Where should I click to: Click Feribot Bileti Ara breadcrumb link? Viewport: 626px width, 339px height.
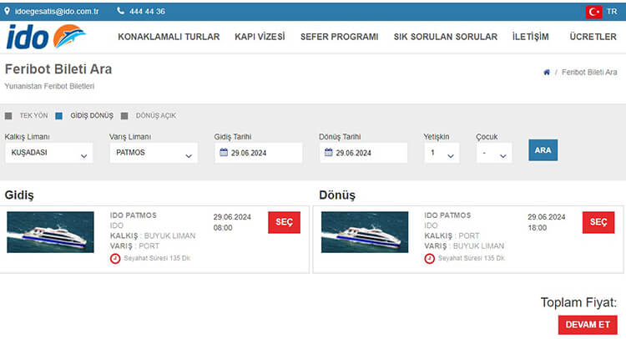tap(589, 73)
